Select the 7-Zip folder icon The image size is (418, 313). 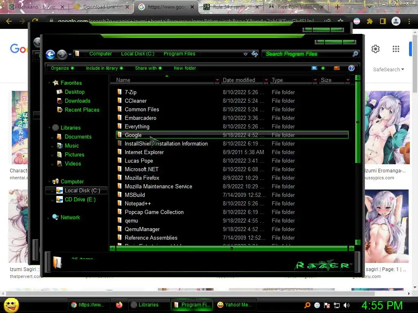(x=120, y=92)
